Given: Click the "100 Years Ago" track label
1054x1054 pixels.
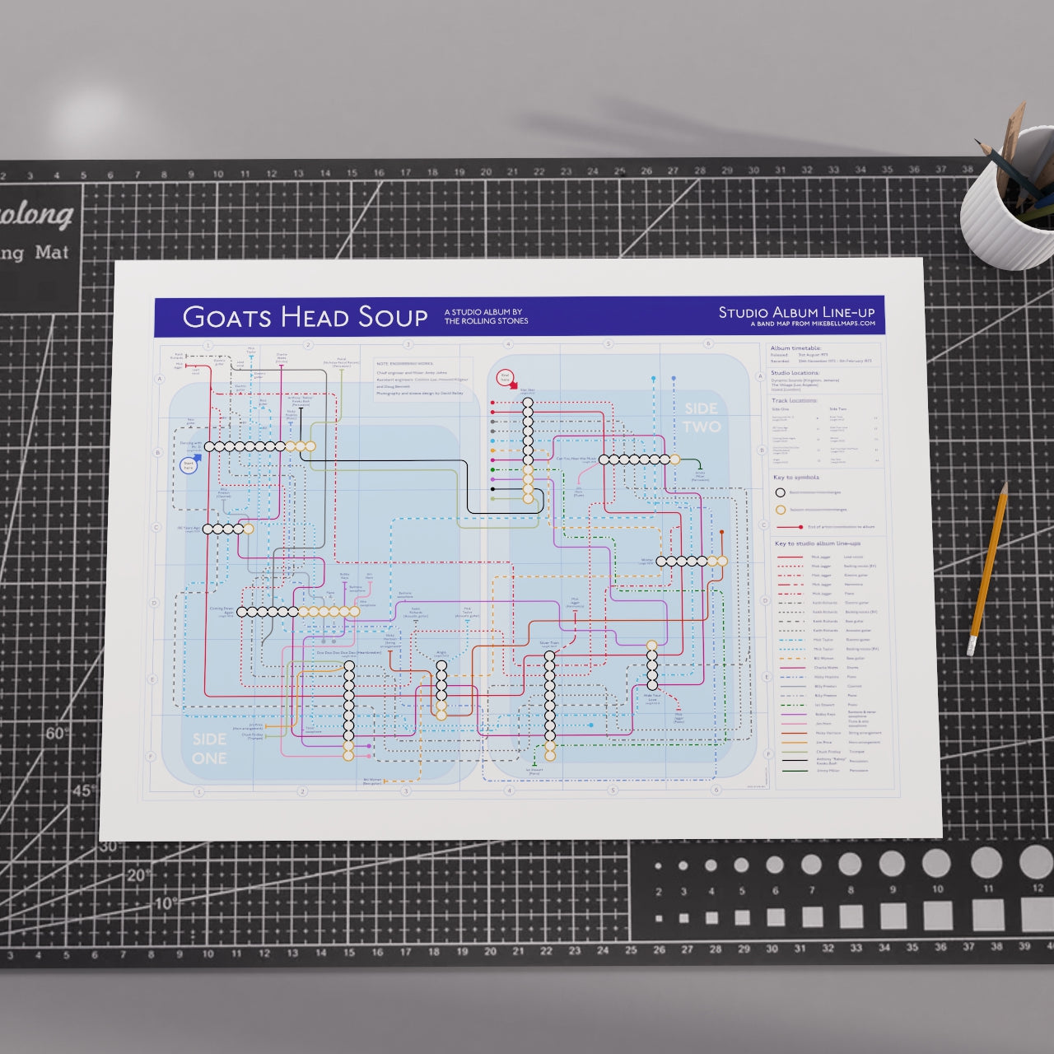Looking at the screenshot, I should (x=189, y=528).
